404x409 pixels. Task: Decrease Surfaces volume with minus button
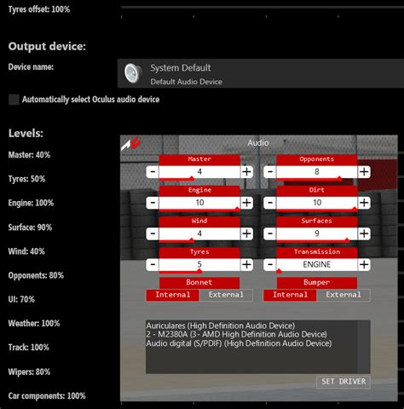pyautogui.click(x=270, y=233)
